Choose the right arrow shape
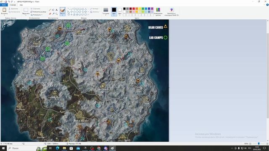The height and width of the screenshot is (151, 269). click(x=80, y=12)
